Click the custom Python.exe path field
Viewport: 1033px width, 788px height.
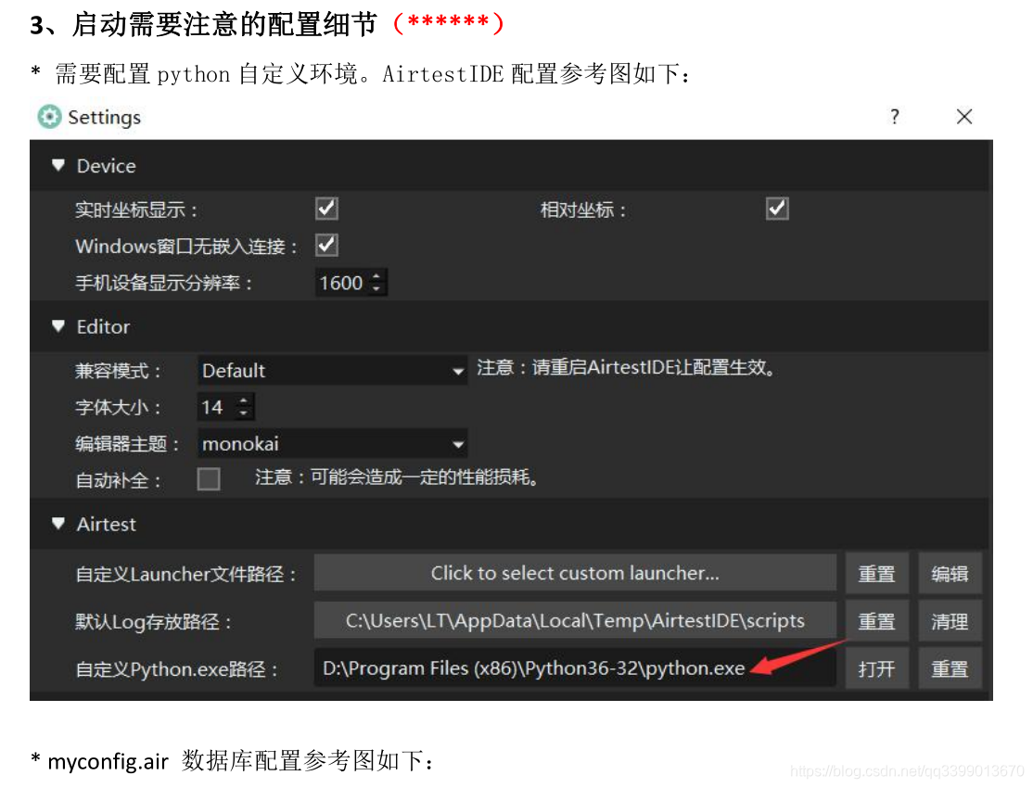point(575,668)
